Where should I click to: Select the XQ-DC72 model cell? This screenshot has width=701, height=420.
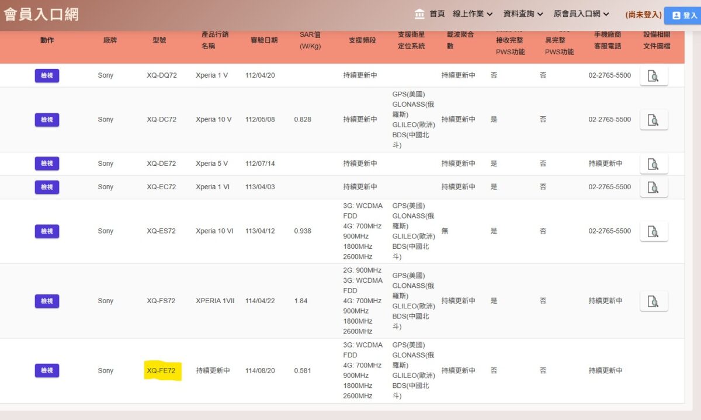click(161, 120)
